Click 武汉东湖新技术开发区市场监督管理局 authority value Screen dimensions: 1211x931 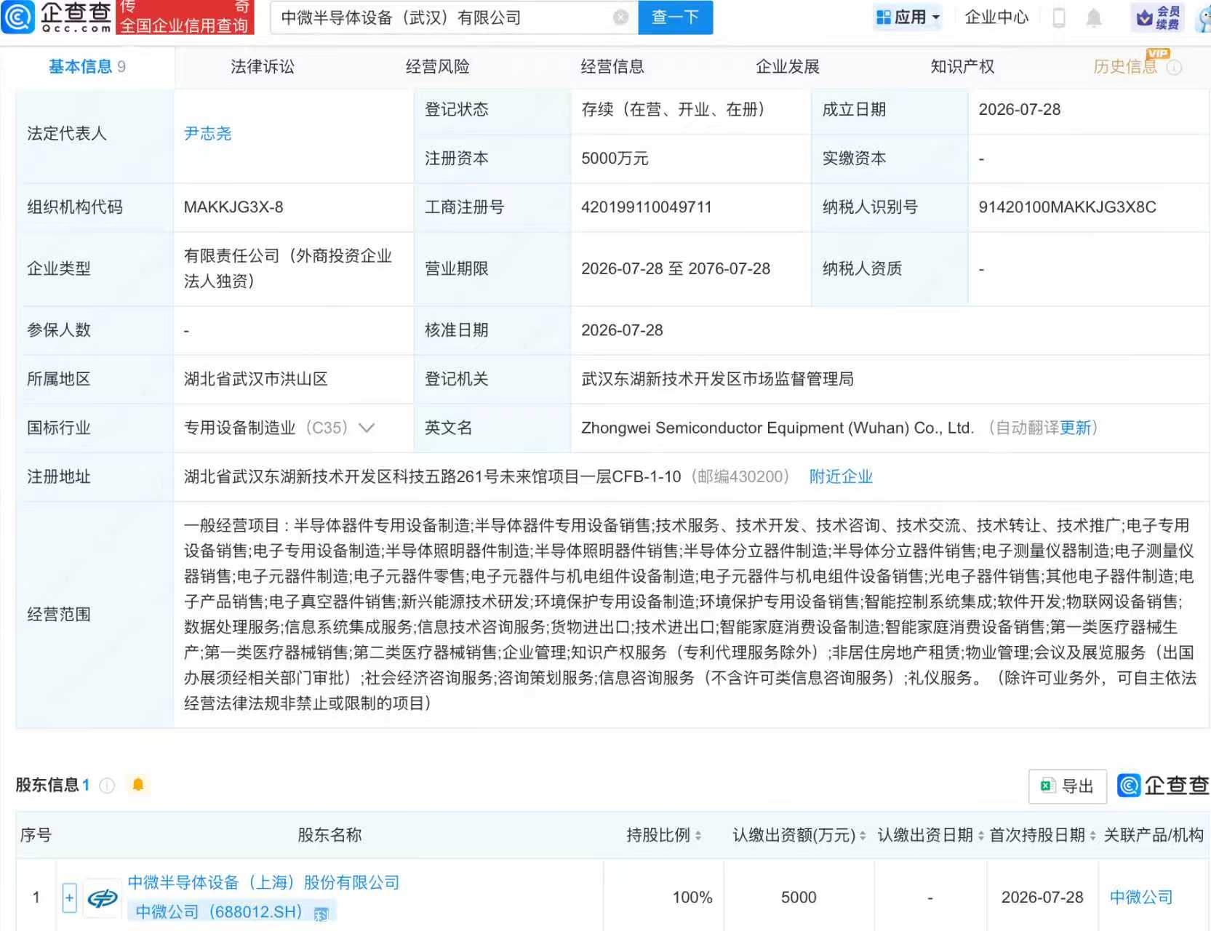click(717, 379)
